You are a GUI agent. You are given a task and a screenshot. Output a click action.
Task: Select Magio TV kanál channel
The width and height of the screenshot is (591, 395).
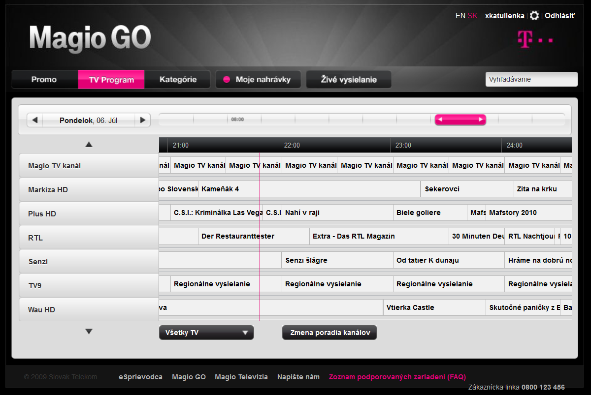pos(89,165)
